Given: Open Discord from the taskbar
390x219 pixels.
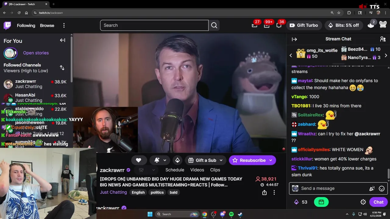Looking at the screenshot, I should coord(222,214).
